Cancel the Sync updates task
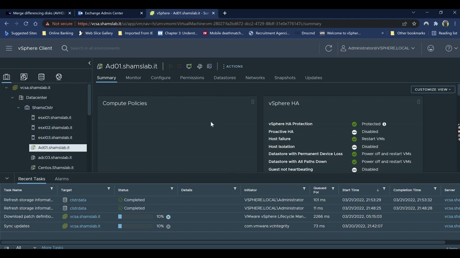The width and height of the screenshot is (460, 258). pos(168,226)
